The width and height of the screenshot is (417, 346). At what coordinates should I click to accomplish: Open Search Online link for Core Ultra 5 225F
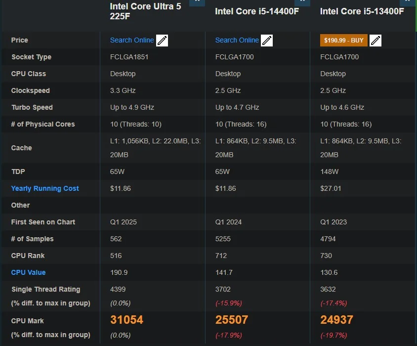(x=132, y=40)
